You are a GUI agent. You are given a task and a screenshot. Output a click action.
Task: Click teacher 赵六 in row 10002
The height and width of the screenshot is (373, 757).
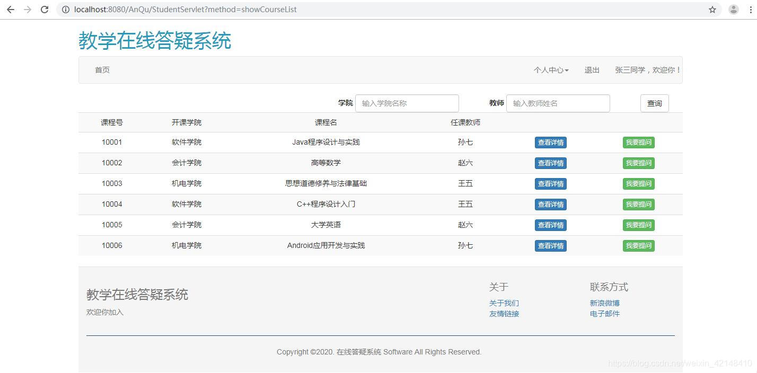[465, 163]
